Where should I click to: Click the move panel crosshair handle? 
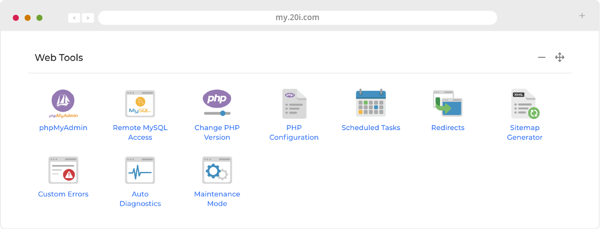pos(560,57)
